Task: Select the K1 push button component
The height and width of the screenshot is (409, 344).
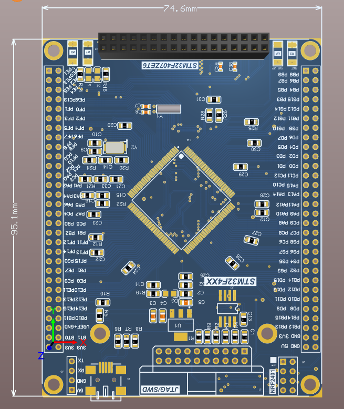Action: pos(88,53)
